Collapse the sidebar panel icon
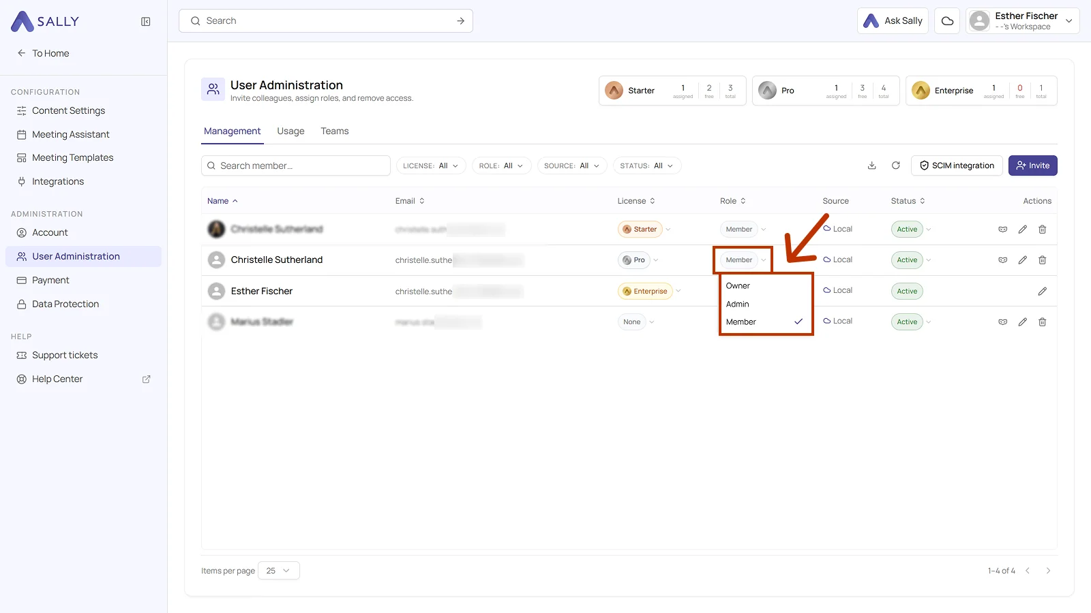Viewport: 1091px width, 613px height. (145, 22)
